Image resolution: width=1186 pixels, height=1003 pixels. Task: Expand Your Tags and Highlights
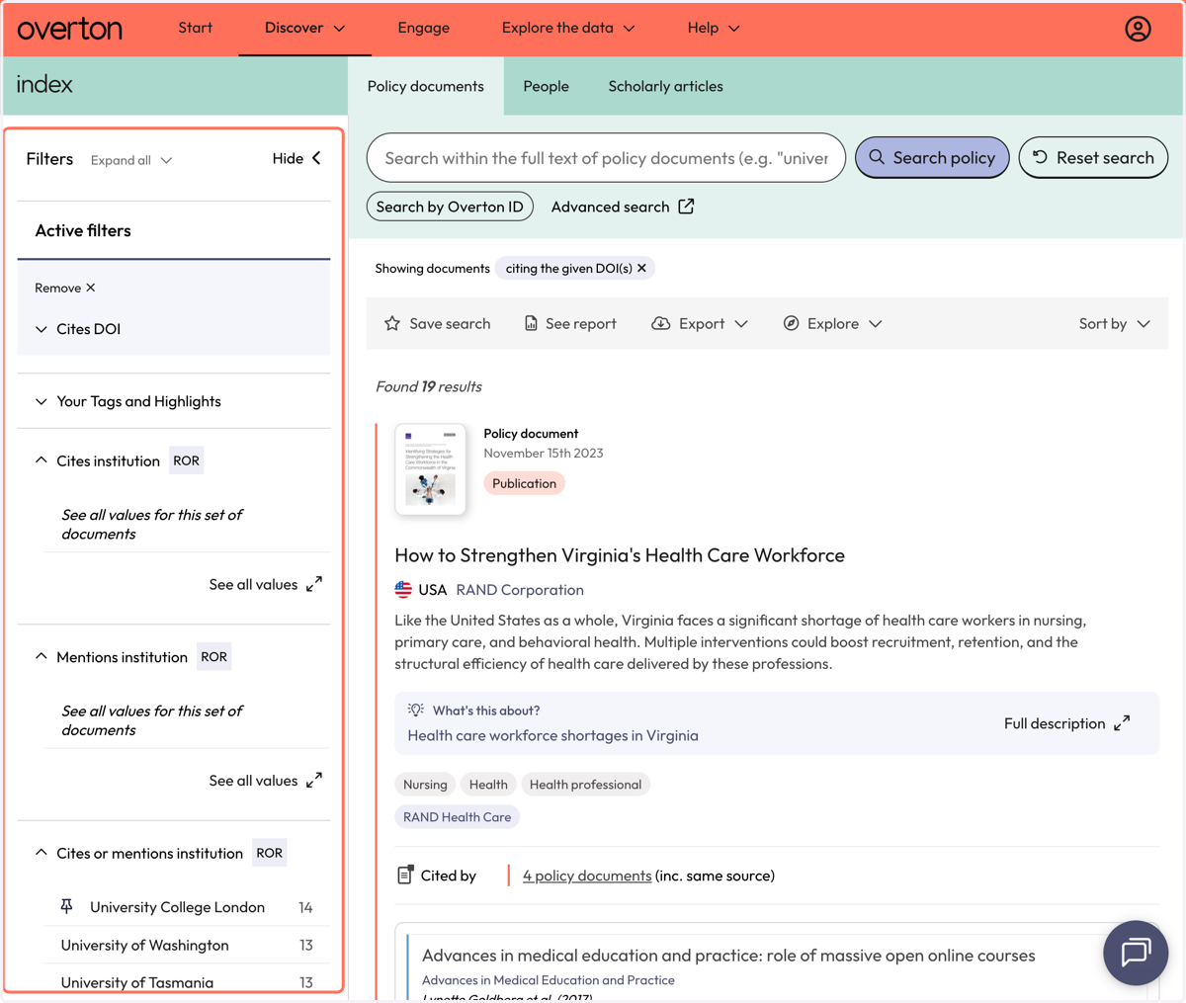pyautogui.click(x=128, y=401)
